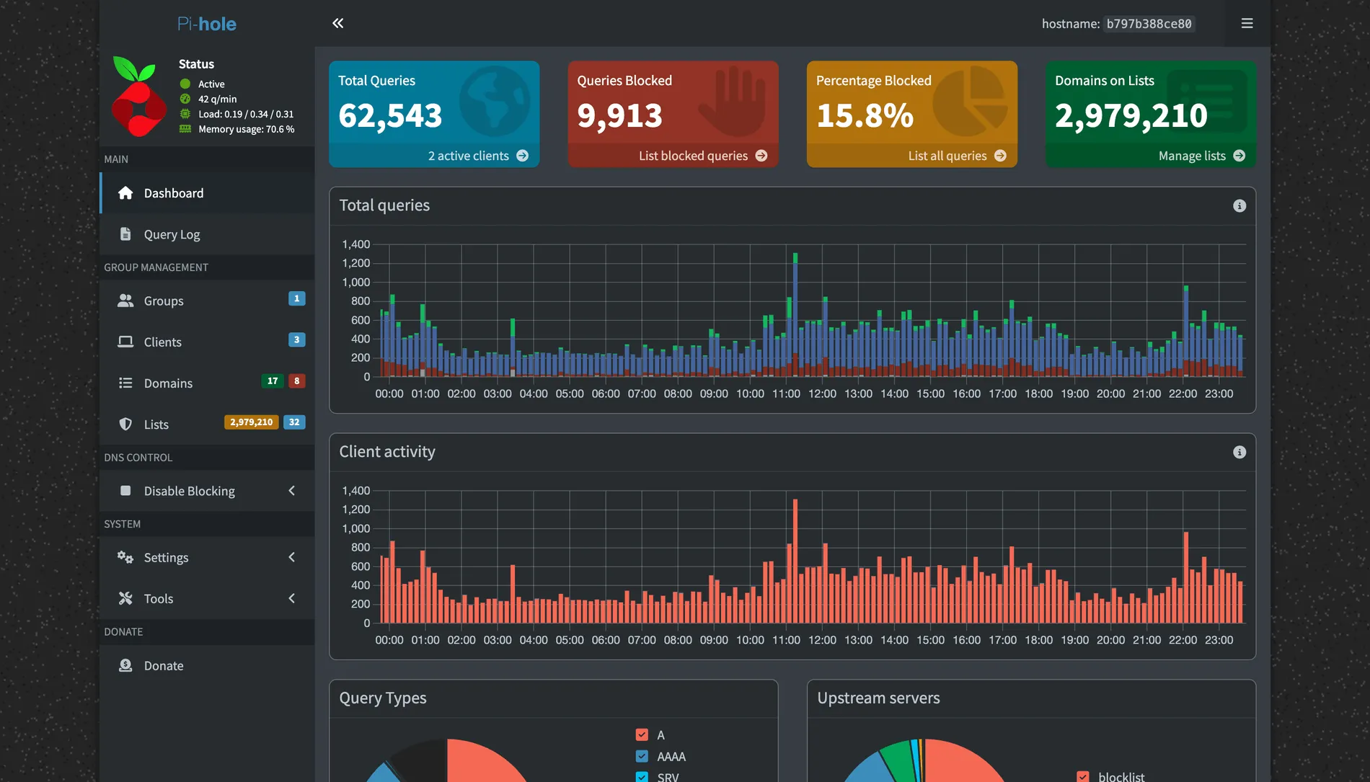Image resolution: width=1370 pixels, height=782 pixels.
Task: Click the Domains list icon
Action: click(x=125, y=383)
